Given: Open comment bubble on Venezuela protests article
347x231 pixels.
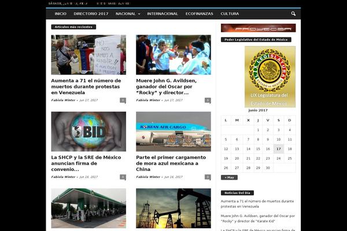Looking at the screenshot, I should 123,100.
